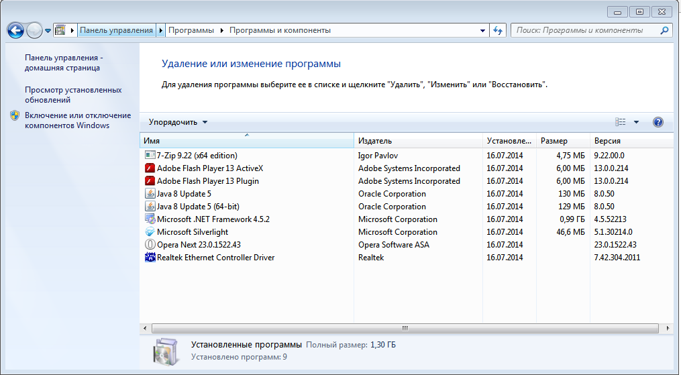Click the Back navigation arrow

(x=15, y=30)
